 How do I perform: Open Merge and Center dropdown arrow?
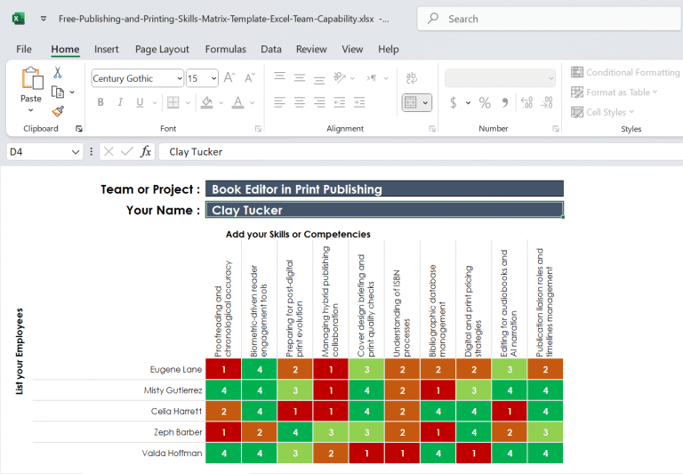click(425, 103)
